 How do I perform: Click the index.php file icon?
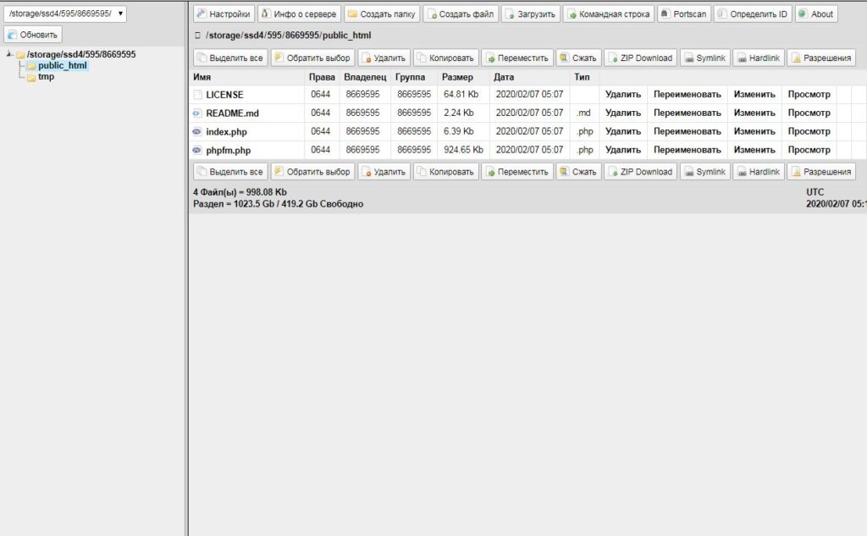pyautogui.click(x=196, y=131)
